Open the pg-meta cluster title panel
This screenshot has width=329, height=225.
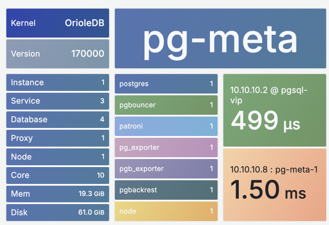(x=220, y=38)
